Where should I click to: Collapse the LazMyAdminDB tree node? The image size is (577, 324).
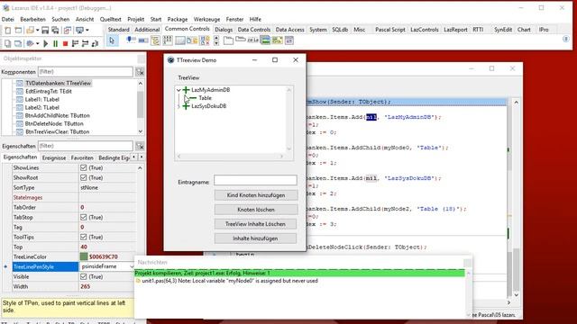(x=179, y=90)
